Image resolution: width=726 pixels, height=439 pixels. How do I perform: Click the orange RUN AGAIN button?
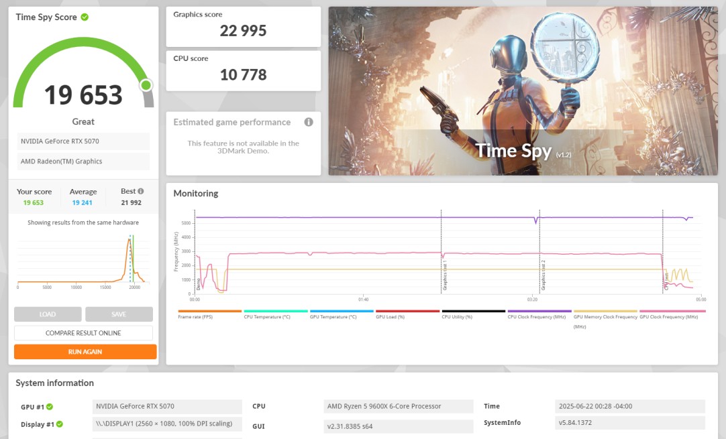tap(85, 352)
